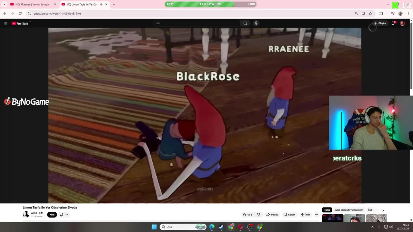Viewport: 413px width, 232px height.
Task: Show next filter chips with the right chevron
Action: (x=383, y=210)
